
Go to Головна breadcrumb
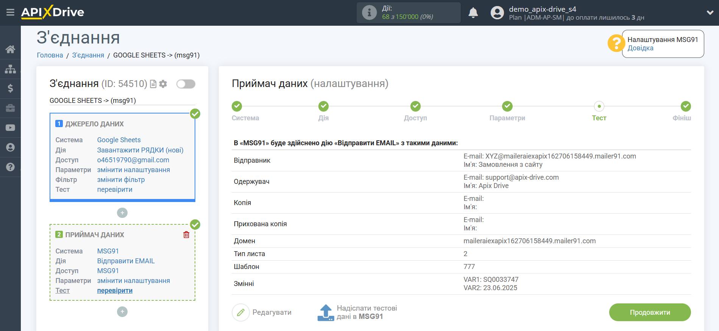click(50, 55)
